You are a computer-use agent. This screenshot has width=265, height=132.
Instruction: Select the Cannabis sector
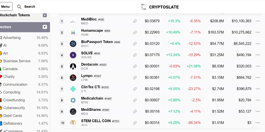point(10,69)
